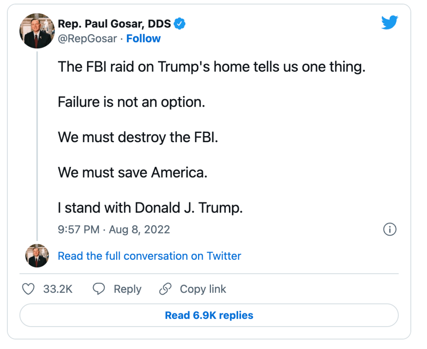This screenshot has height=349, width=427.
Task: Click the chain link icon
Action: (166, 289)
